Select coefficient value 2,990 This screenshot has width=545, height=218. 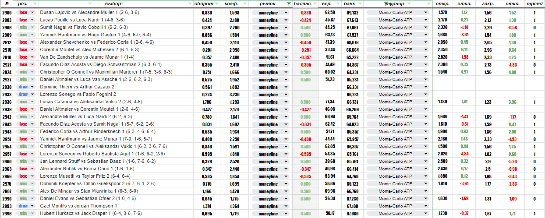coord(234,50)
